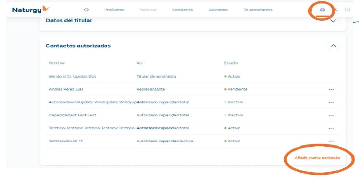Open the Gestiones menu
Image resolution: width=359 pixels, height=181 pixels.
218,10
